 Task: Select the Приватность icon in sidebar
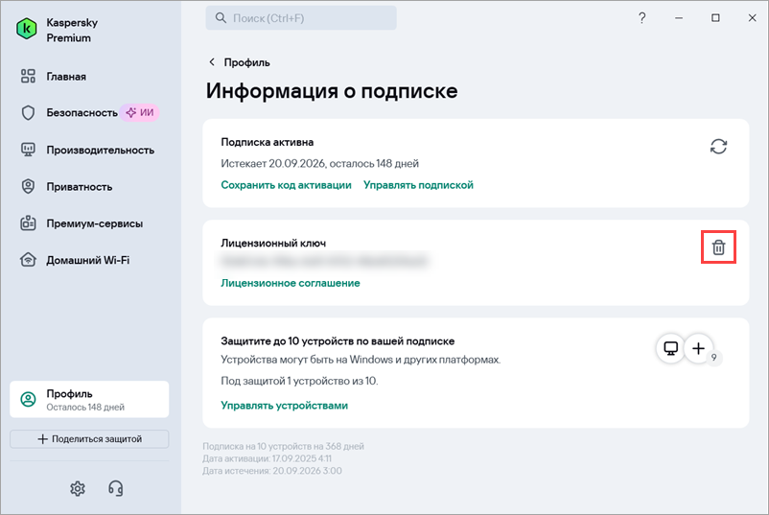[28, 186]
